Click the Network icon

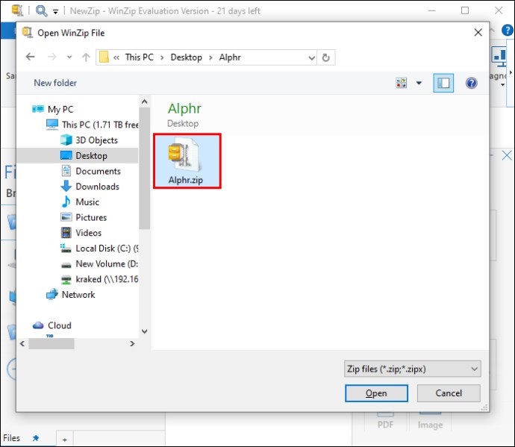click(x=52, y=294)
